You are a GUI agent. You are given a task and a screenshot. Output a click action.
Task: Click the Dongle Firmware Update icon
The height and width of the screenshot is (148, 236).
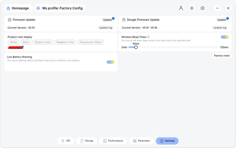124,20
